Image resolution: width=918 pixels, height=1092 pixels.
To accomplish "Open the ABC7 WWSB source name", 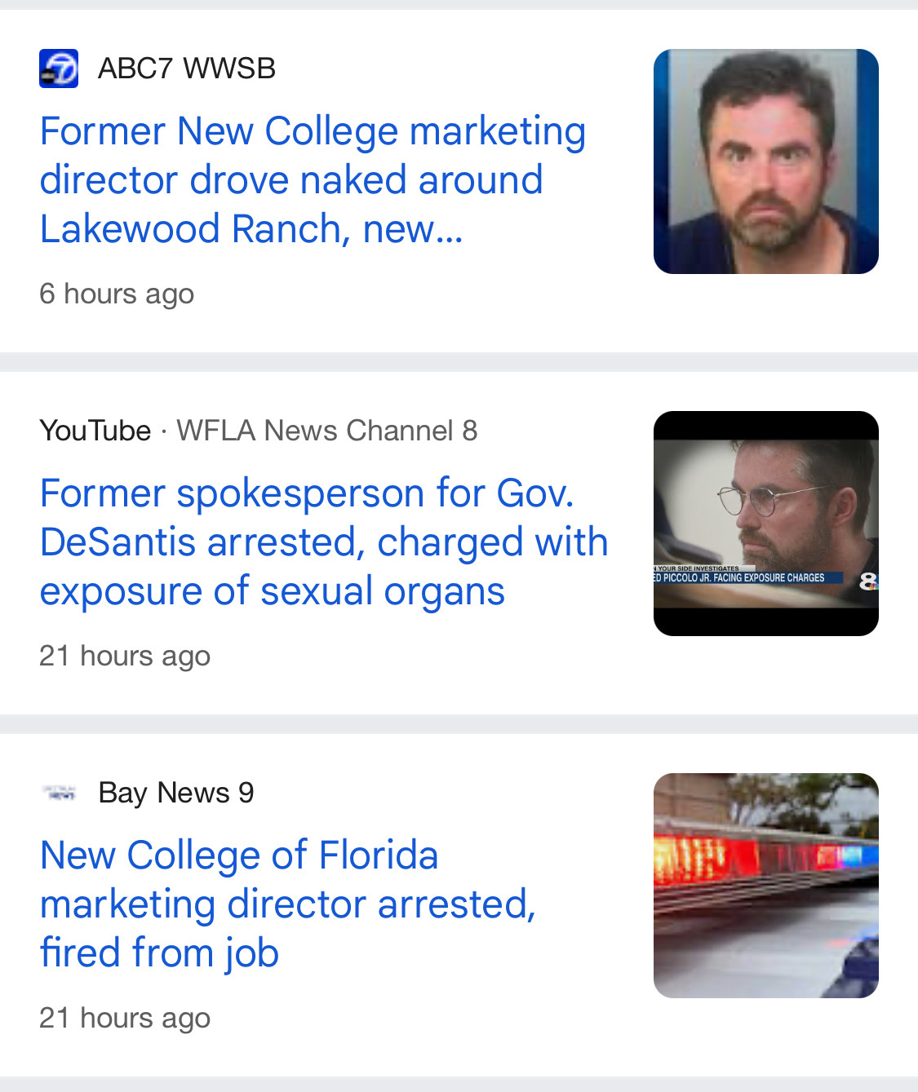I will click(187, 69).
